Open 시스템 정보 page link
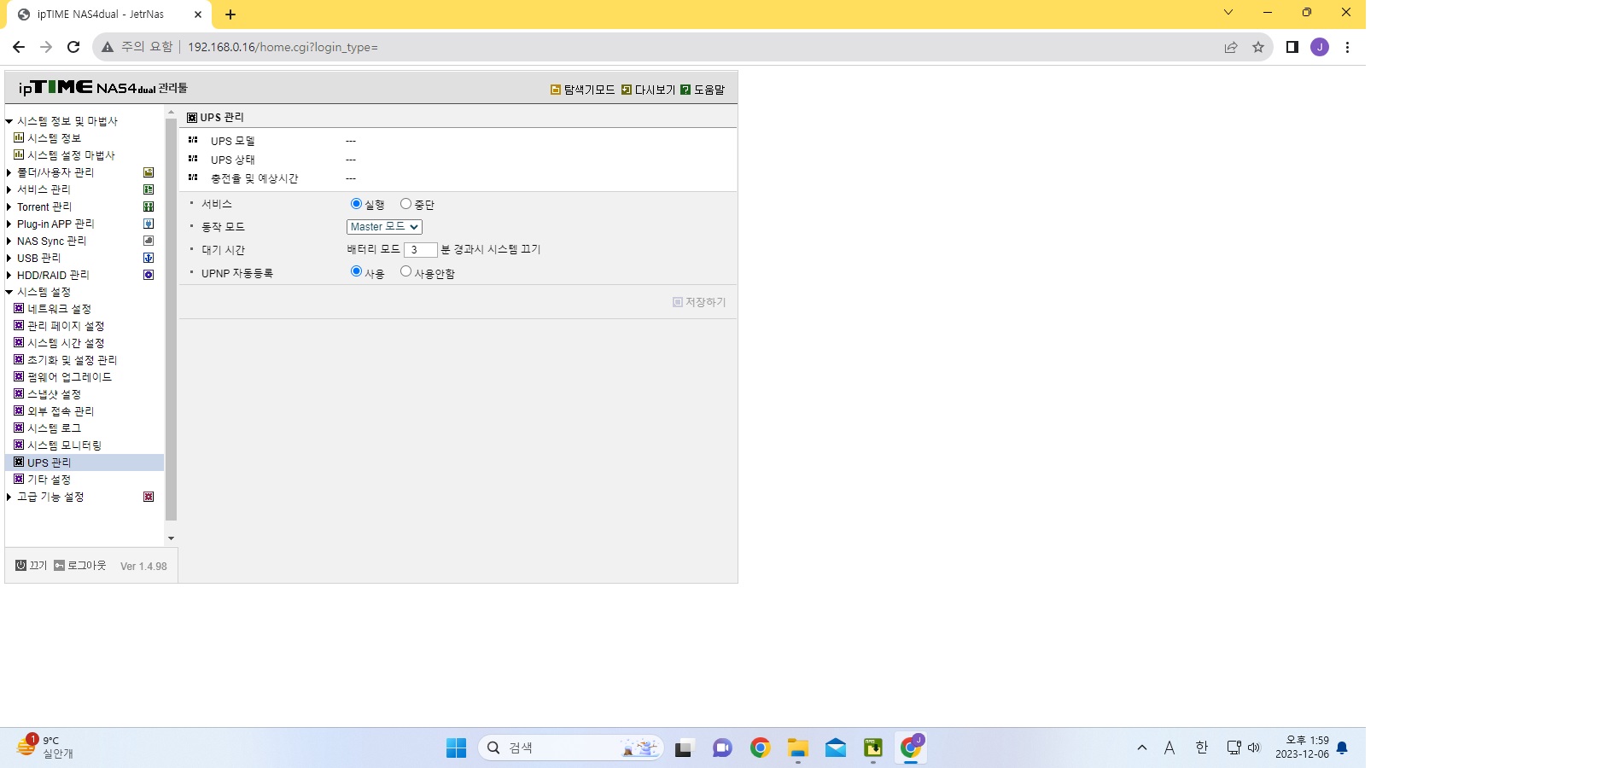The image size is (1604, 768). point(54,138)
